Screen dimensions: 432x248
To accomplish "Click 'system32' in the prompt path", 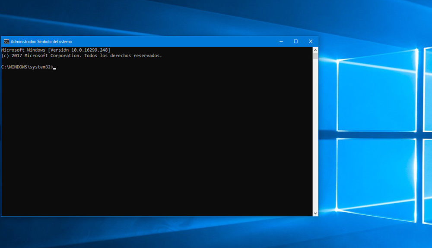I will (x=41, y=67).
